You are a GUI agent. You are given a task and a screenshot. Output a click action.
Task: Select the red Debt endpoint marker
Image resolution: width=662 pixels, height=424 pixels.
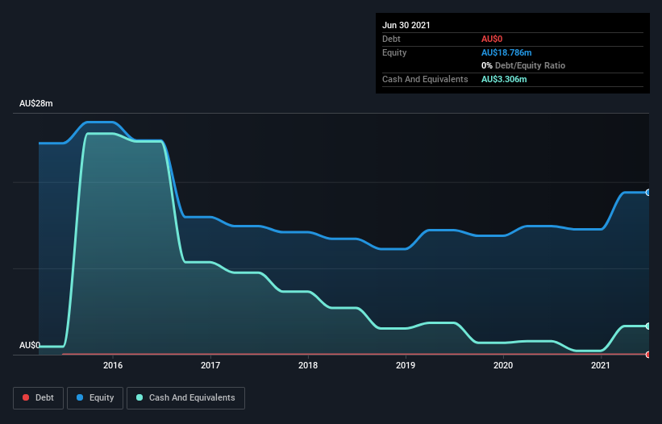[x=648, y=355]
